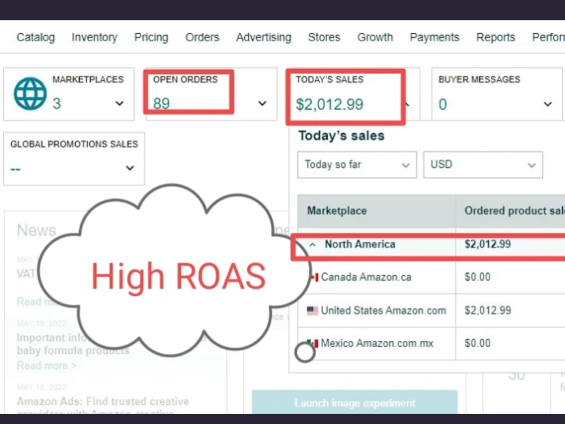Open Read more under baby formula news
Screen dimensions: 565x424
46,366
